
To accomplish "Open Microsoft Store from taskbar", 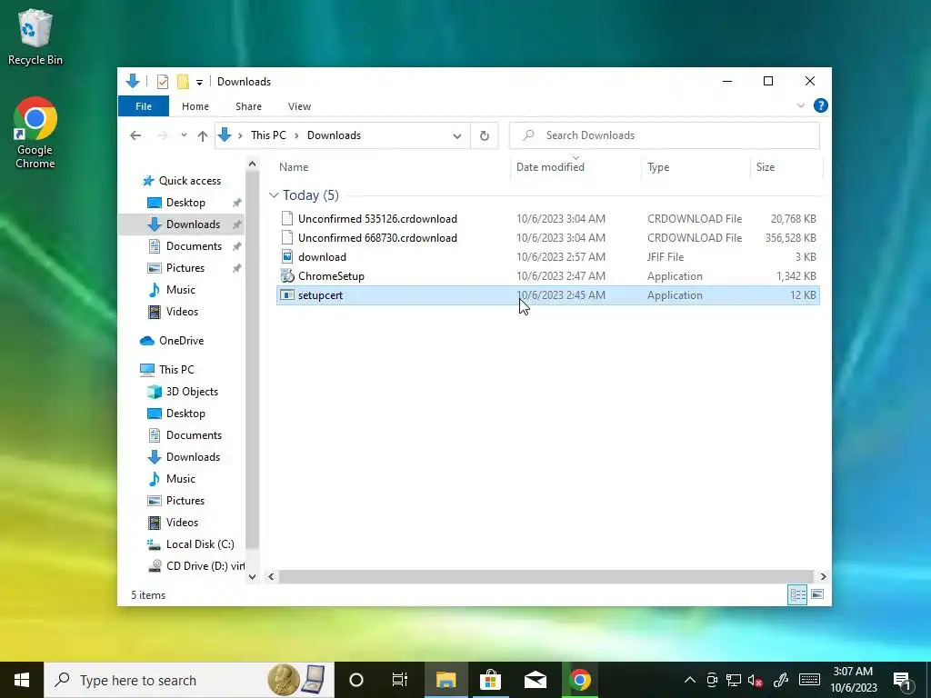I will pos(490,680).
